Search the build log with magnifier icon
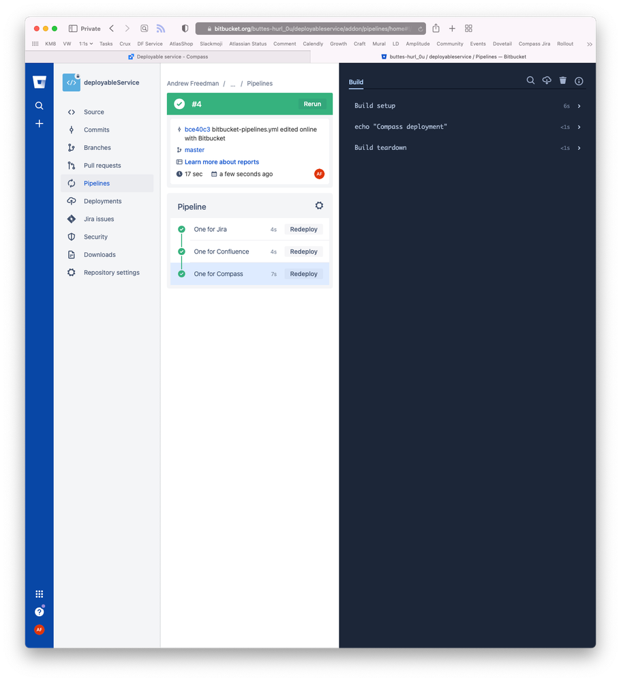 530,80
